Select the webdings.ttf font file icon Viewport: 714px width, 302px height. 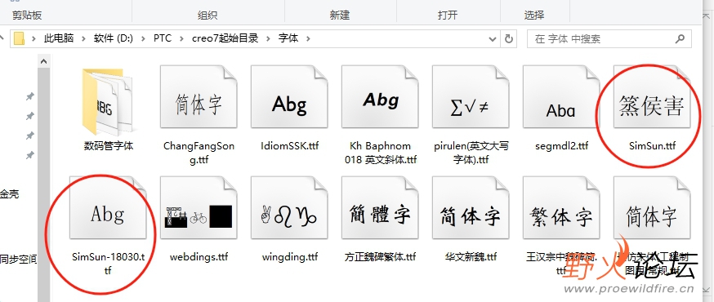199,208
